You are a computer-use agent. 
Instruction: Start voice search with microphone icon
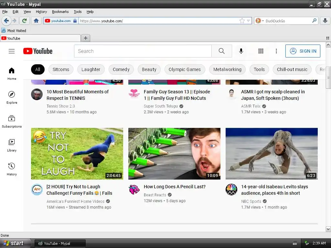[241, 51]
